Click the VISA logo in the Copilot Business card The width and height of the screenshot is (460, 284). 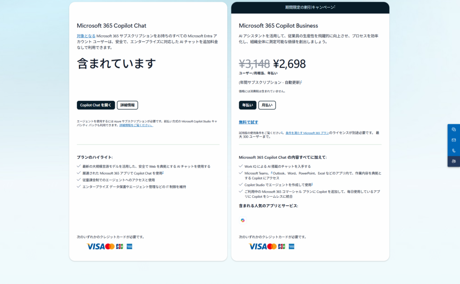[x=257, y=246]
